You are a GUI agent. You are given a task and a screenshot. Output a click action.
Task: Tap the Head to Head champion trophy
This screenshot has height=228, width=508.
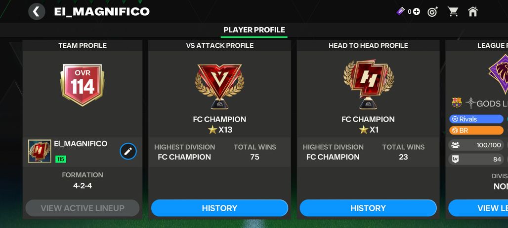pos(368,84)
